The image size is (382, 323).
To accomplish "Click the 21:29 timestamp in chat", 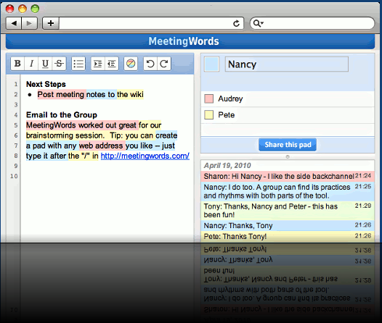I will coord(363,206).
